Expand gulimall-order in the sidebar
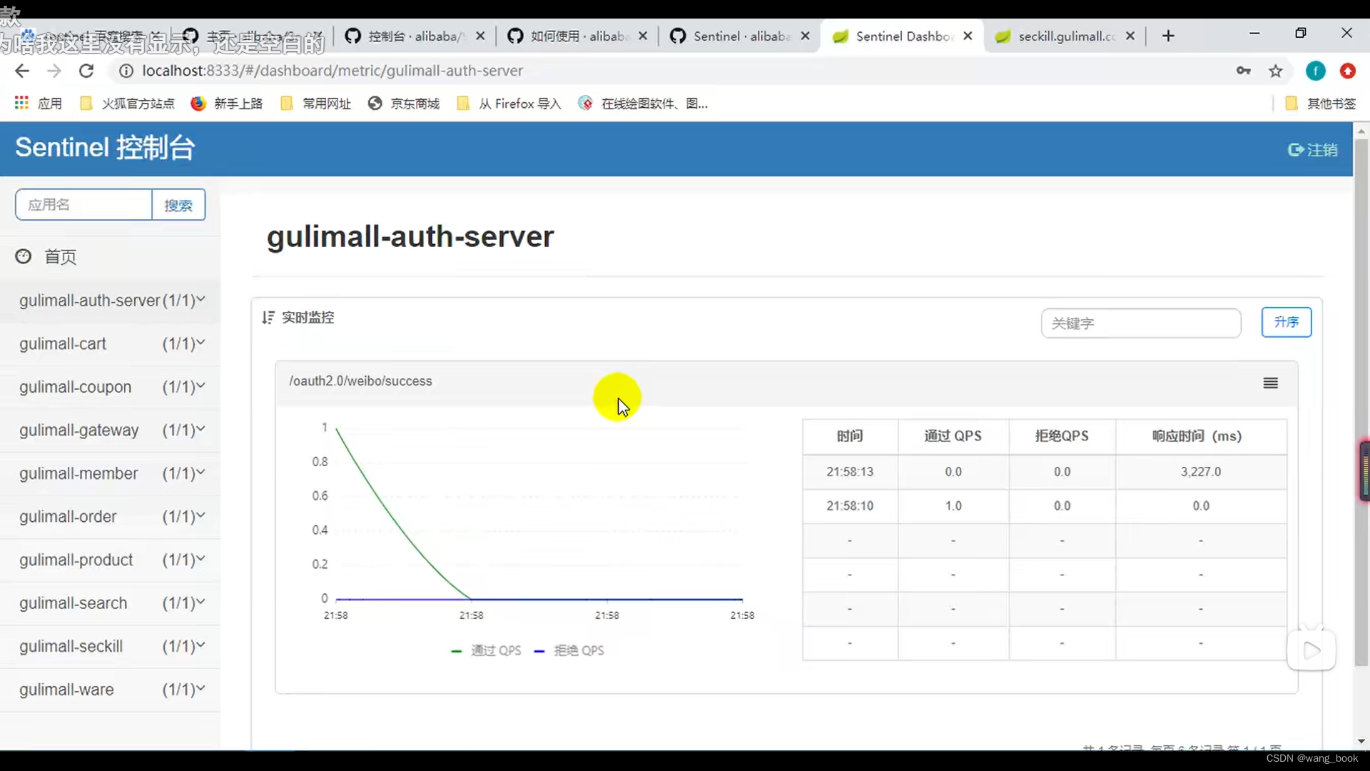 (x=111, y=517)
